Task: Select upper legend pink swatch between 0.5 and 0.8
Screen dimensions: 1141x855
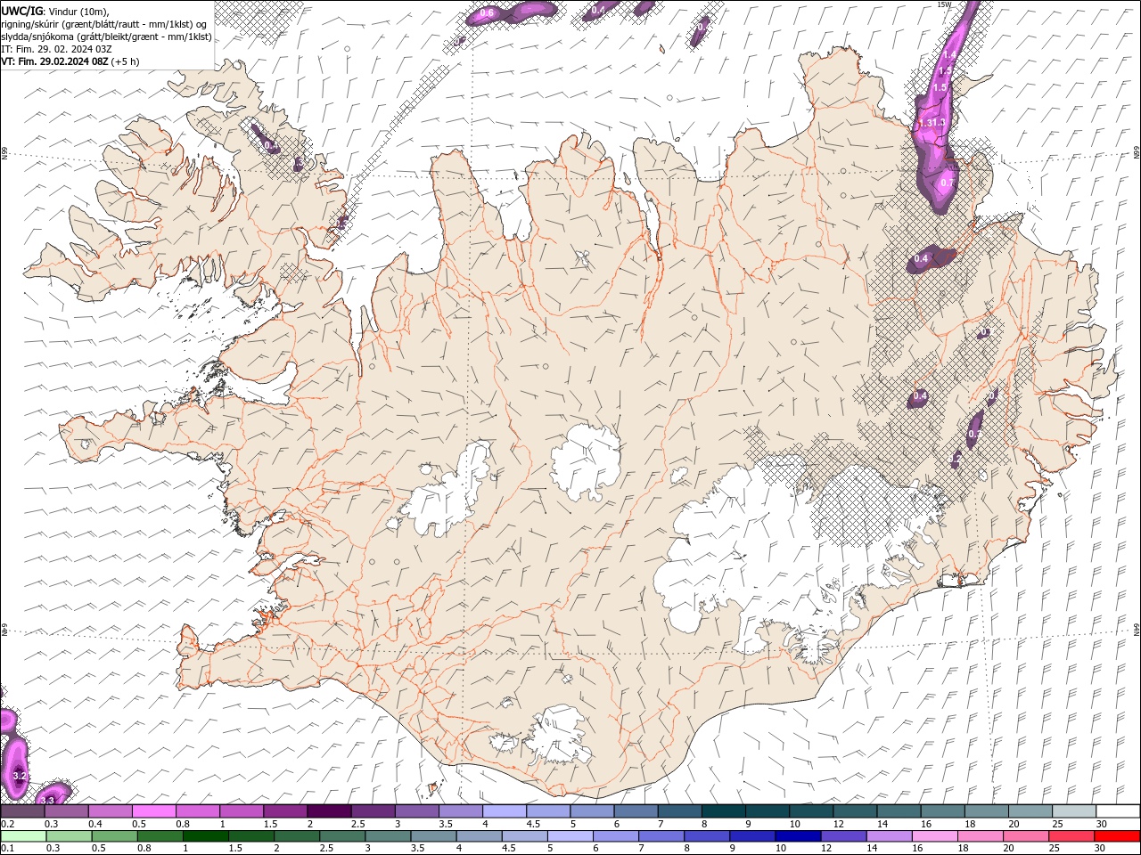Action: (x=153, y=811)
